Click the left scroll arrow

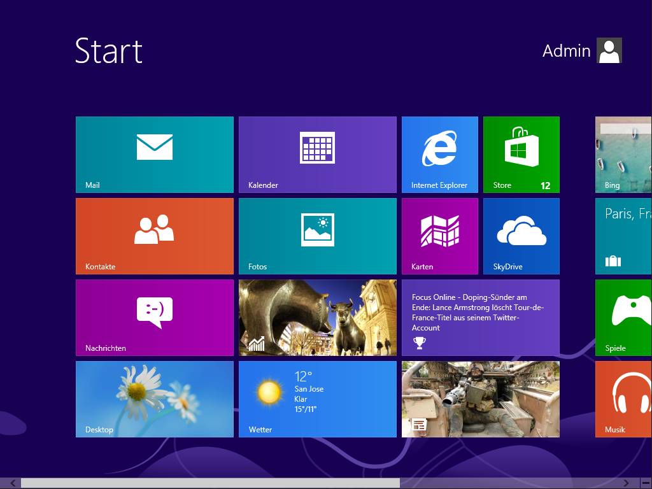point(13,483)
